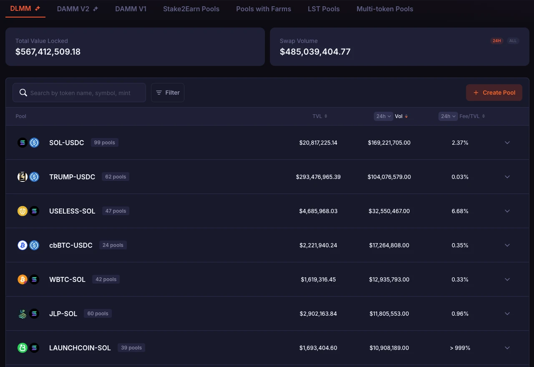Toggle swap volume to ALL
534x367 pixels.
[x=513, y=41]
